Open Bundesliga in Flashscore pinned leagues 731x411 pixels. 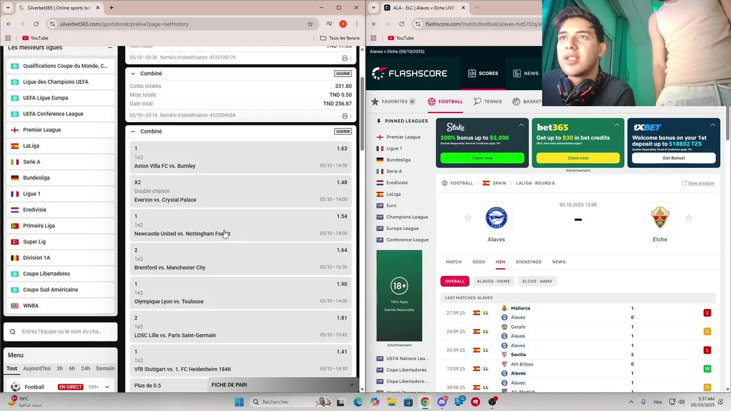click(398, 160)
